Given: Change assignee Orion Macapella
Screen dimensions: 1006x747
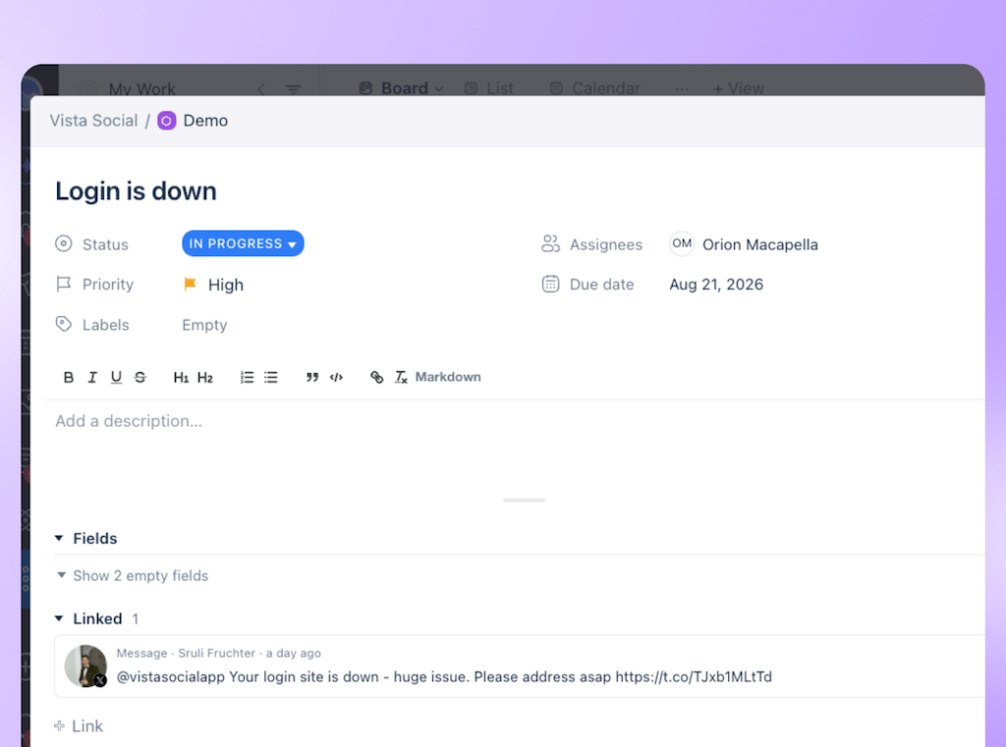Looking at the screenshot, I should [x=760, y=245].
